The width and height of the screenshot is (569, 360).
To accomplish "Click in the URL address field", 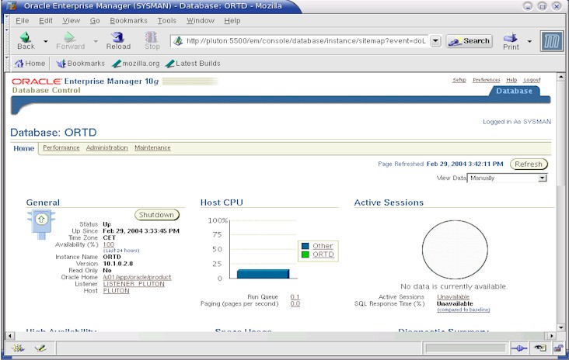I will click(306, 41).
